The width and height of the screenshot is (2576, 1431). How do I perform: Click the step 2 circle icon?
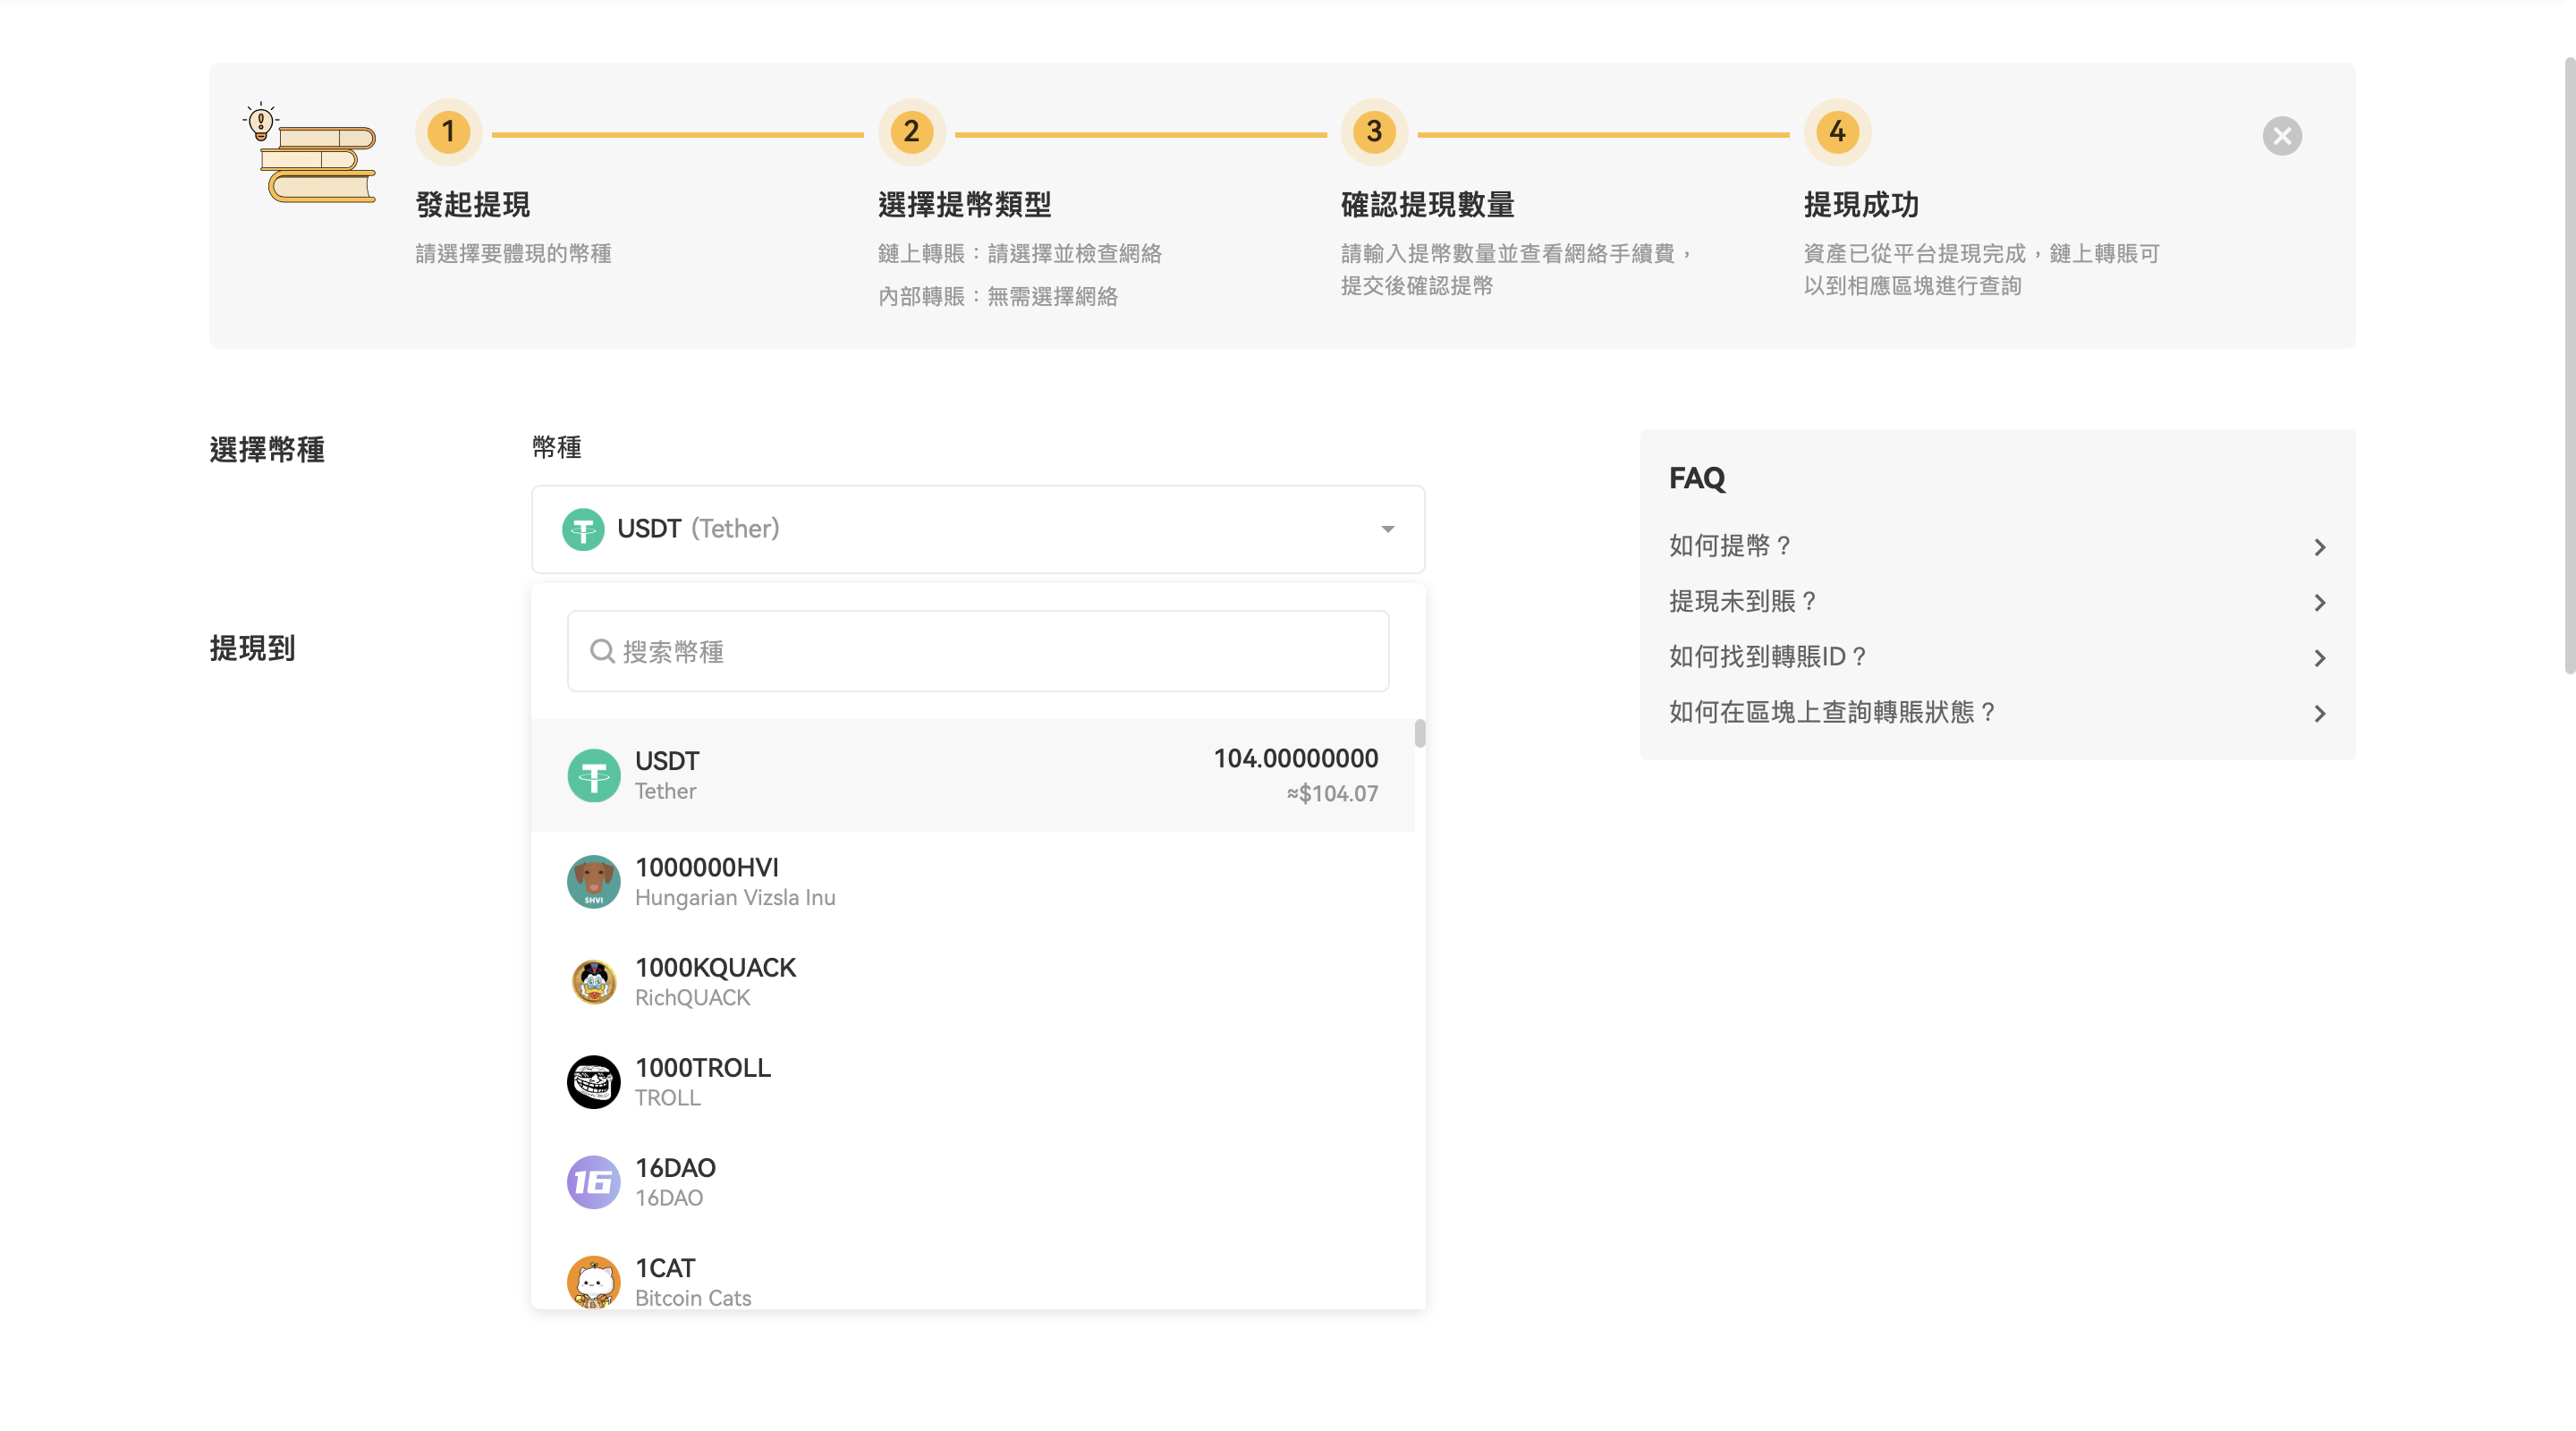point(911,132)
